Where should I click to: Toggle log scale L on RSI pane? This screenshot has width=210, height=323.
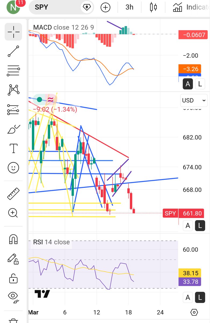(x=200, y=297)
